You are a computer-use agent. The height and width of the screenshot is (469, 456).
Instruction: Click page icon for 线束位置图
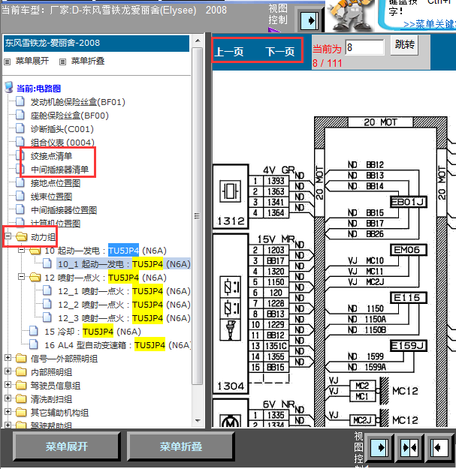pyautogui.click(x=20, y=196)
